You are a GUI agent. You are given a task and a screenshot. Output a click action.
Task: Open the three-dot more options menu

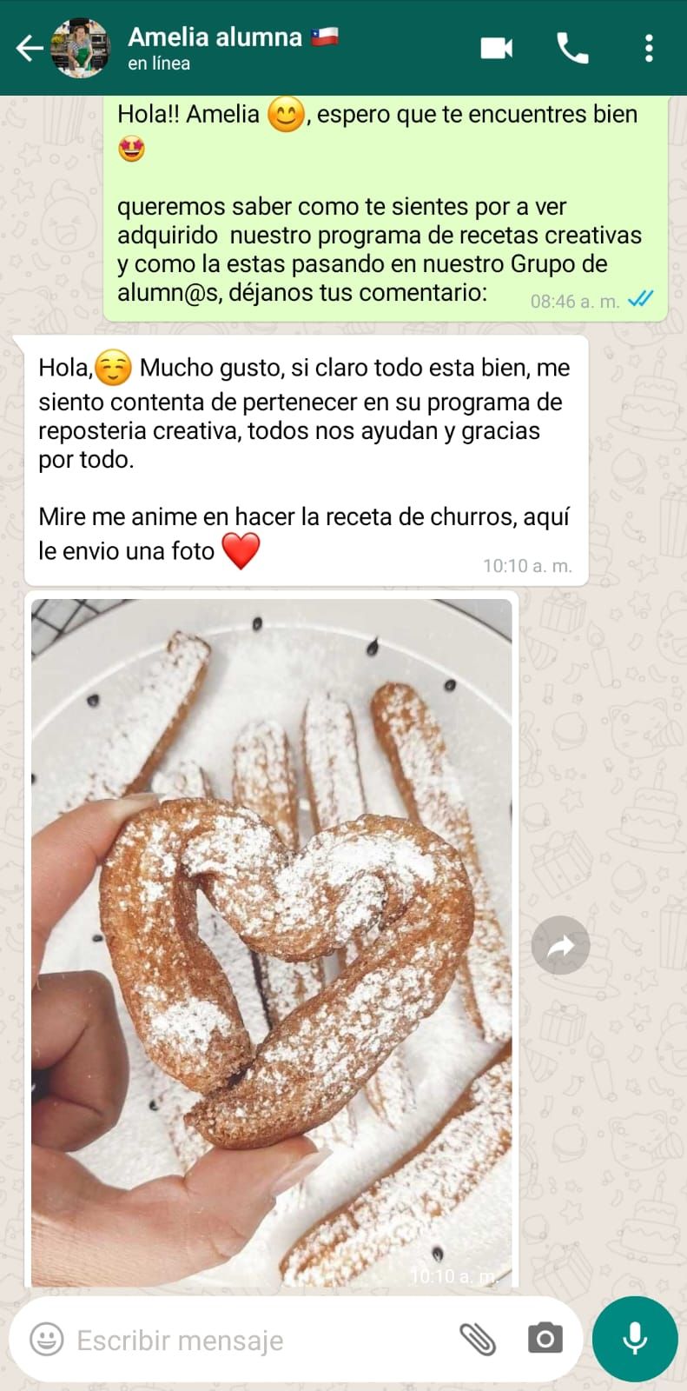(649, 48)
